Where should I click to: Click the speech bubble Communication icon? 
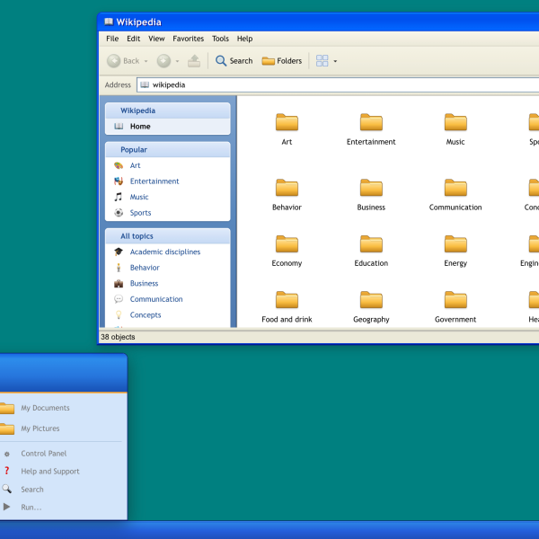[x=119, y=299]
